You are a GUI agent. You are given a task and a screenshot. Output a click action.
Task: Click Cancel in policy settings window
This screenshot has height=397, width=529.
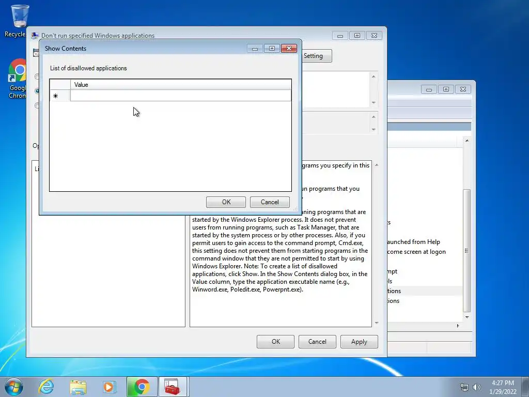tap(317, 342)
